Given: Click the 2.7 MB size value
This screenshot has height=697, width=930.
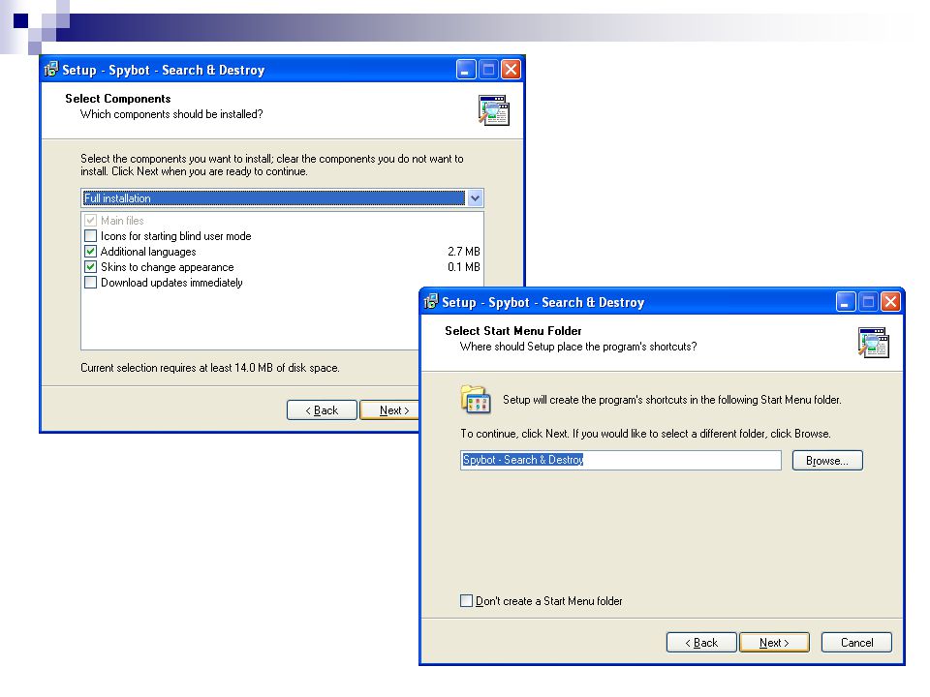Looking at the screenshot, I should tap(464, 252).
